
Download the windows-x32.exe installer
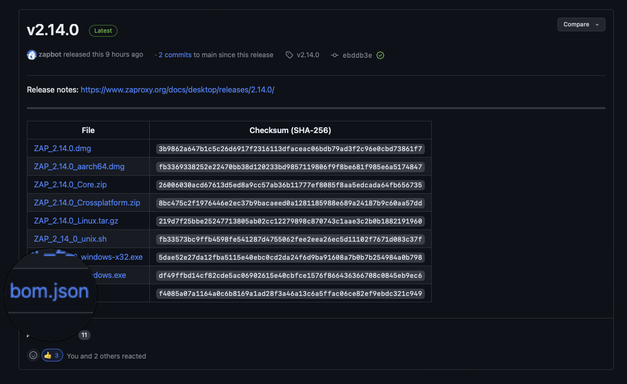pos(112,257)
